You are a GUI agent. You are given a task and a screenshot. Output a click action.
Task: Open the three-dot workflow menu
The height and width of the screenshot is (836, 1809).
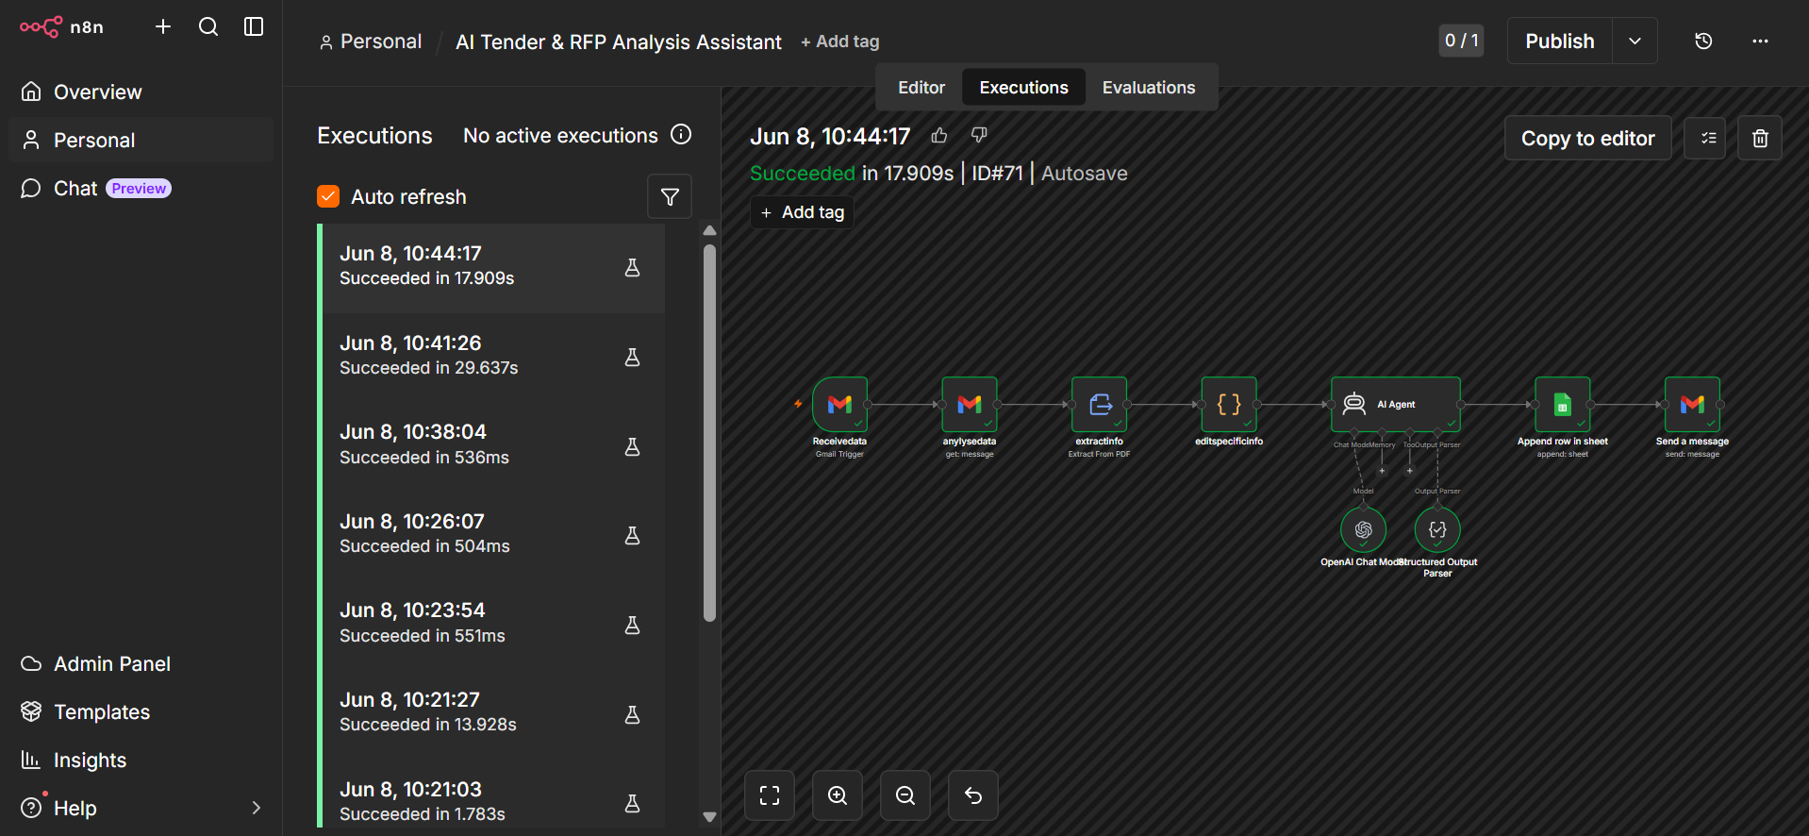(x=1760, y=41)
